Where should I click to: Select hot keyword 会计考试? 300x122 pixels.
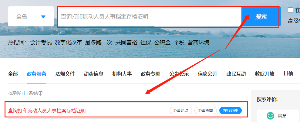[41, 42]
